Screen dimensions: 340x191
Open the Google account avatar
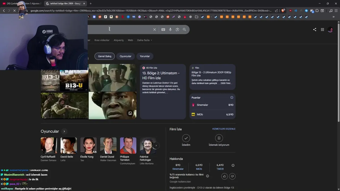[x=330, y=29]
